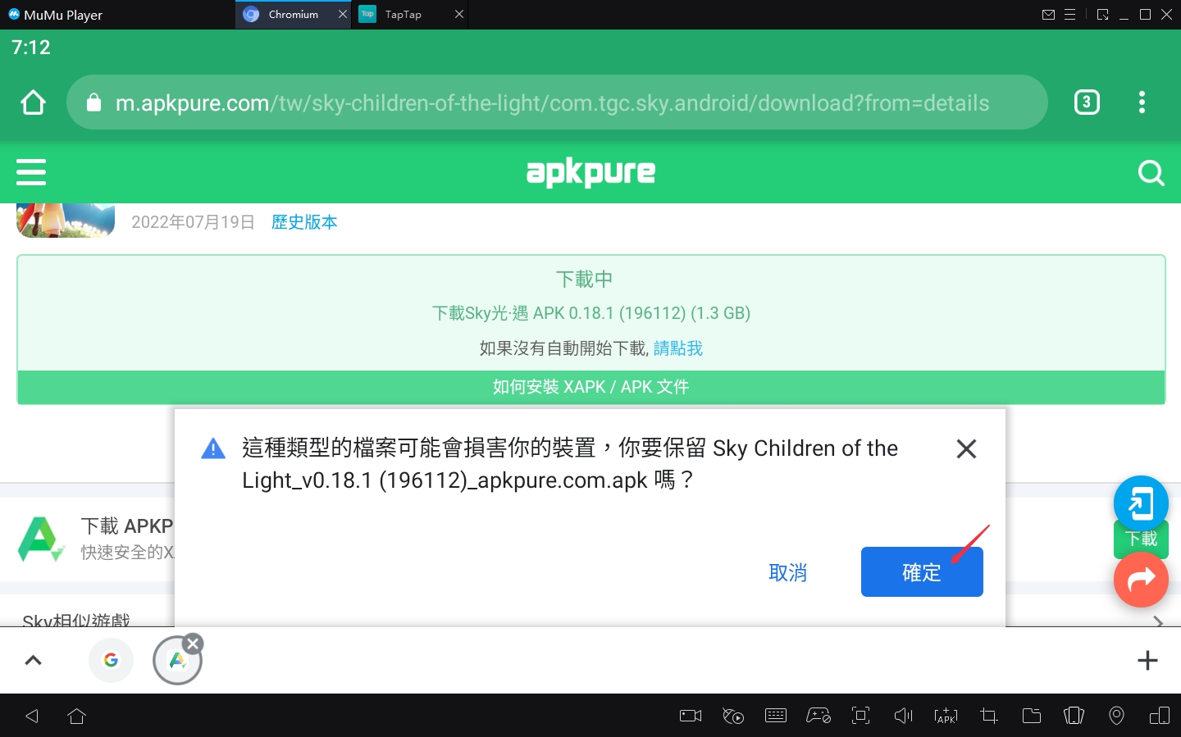
Task: Click the MuMu rotate screen icon
Action: (1074, 716)
